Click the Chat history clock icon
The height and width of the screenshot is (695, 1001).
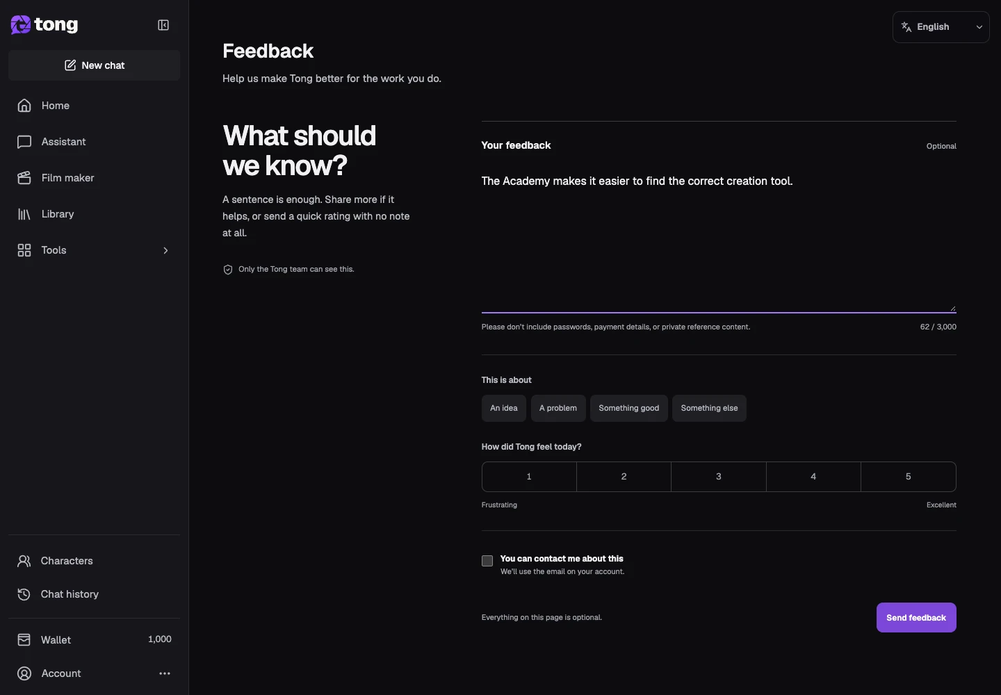[24, 594]
